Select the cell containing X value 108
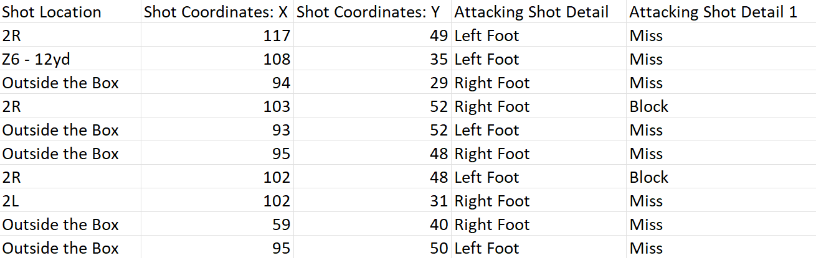This screenshot has width=816, height=258. click(217, 59)
